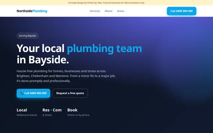Click the "Online or by phone" caption
This screenshot has width=213, height=133.
(x=79, y=115)
